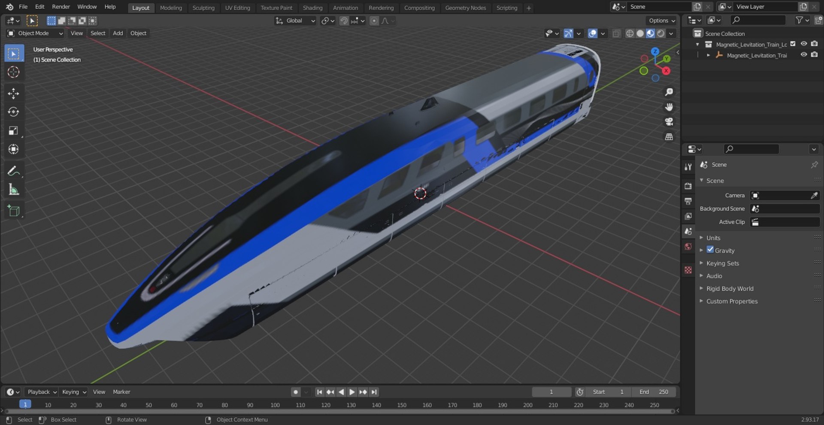
Task: Click the Blender logo menu icon
Action: 9,7
